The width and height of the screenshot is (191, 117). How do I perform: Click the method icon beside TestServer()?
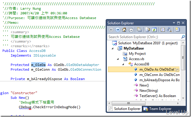click(136, 96)
